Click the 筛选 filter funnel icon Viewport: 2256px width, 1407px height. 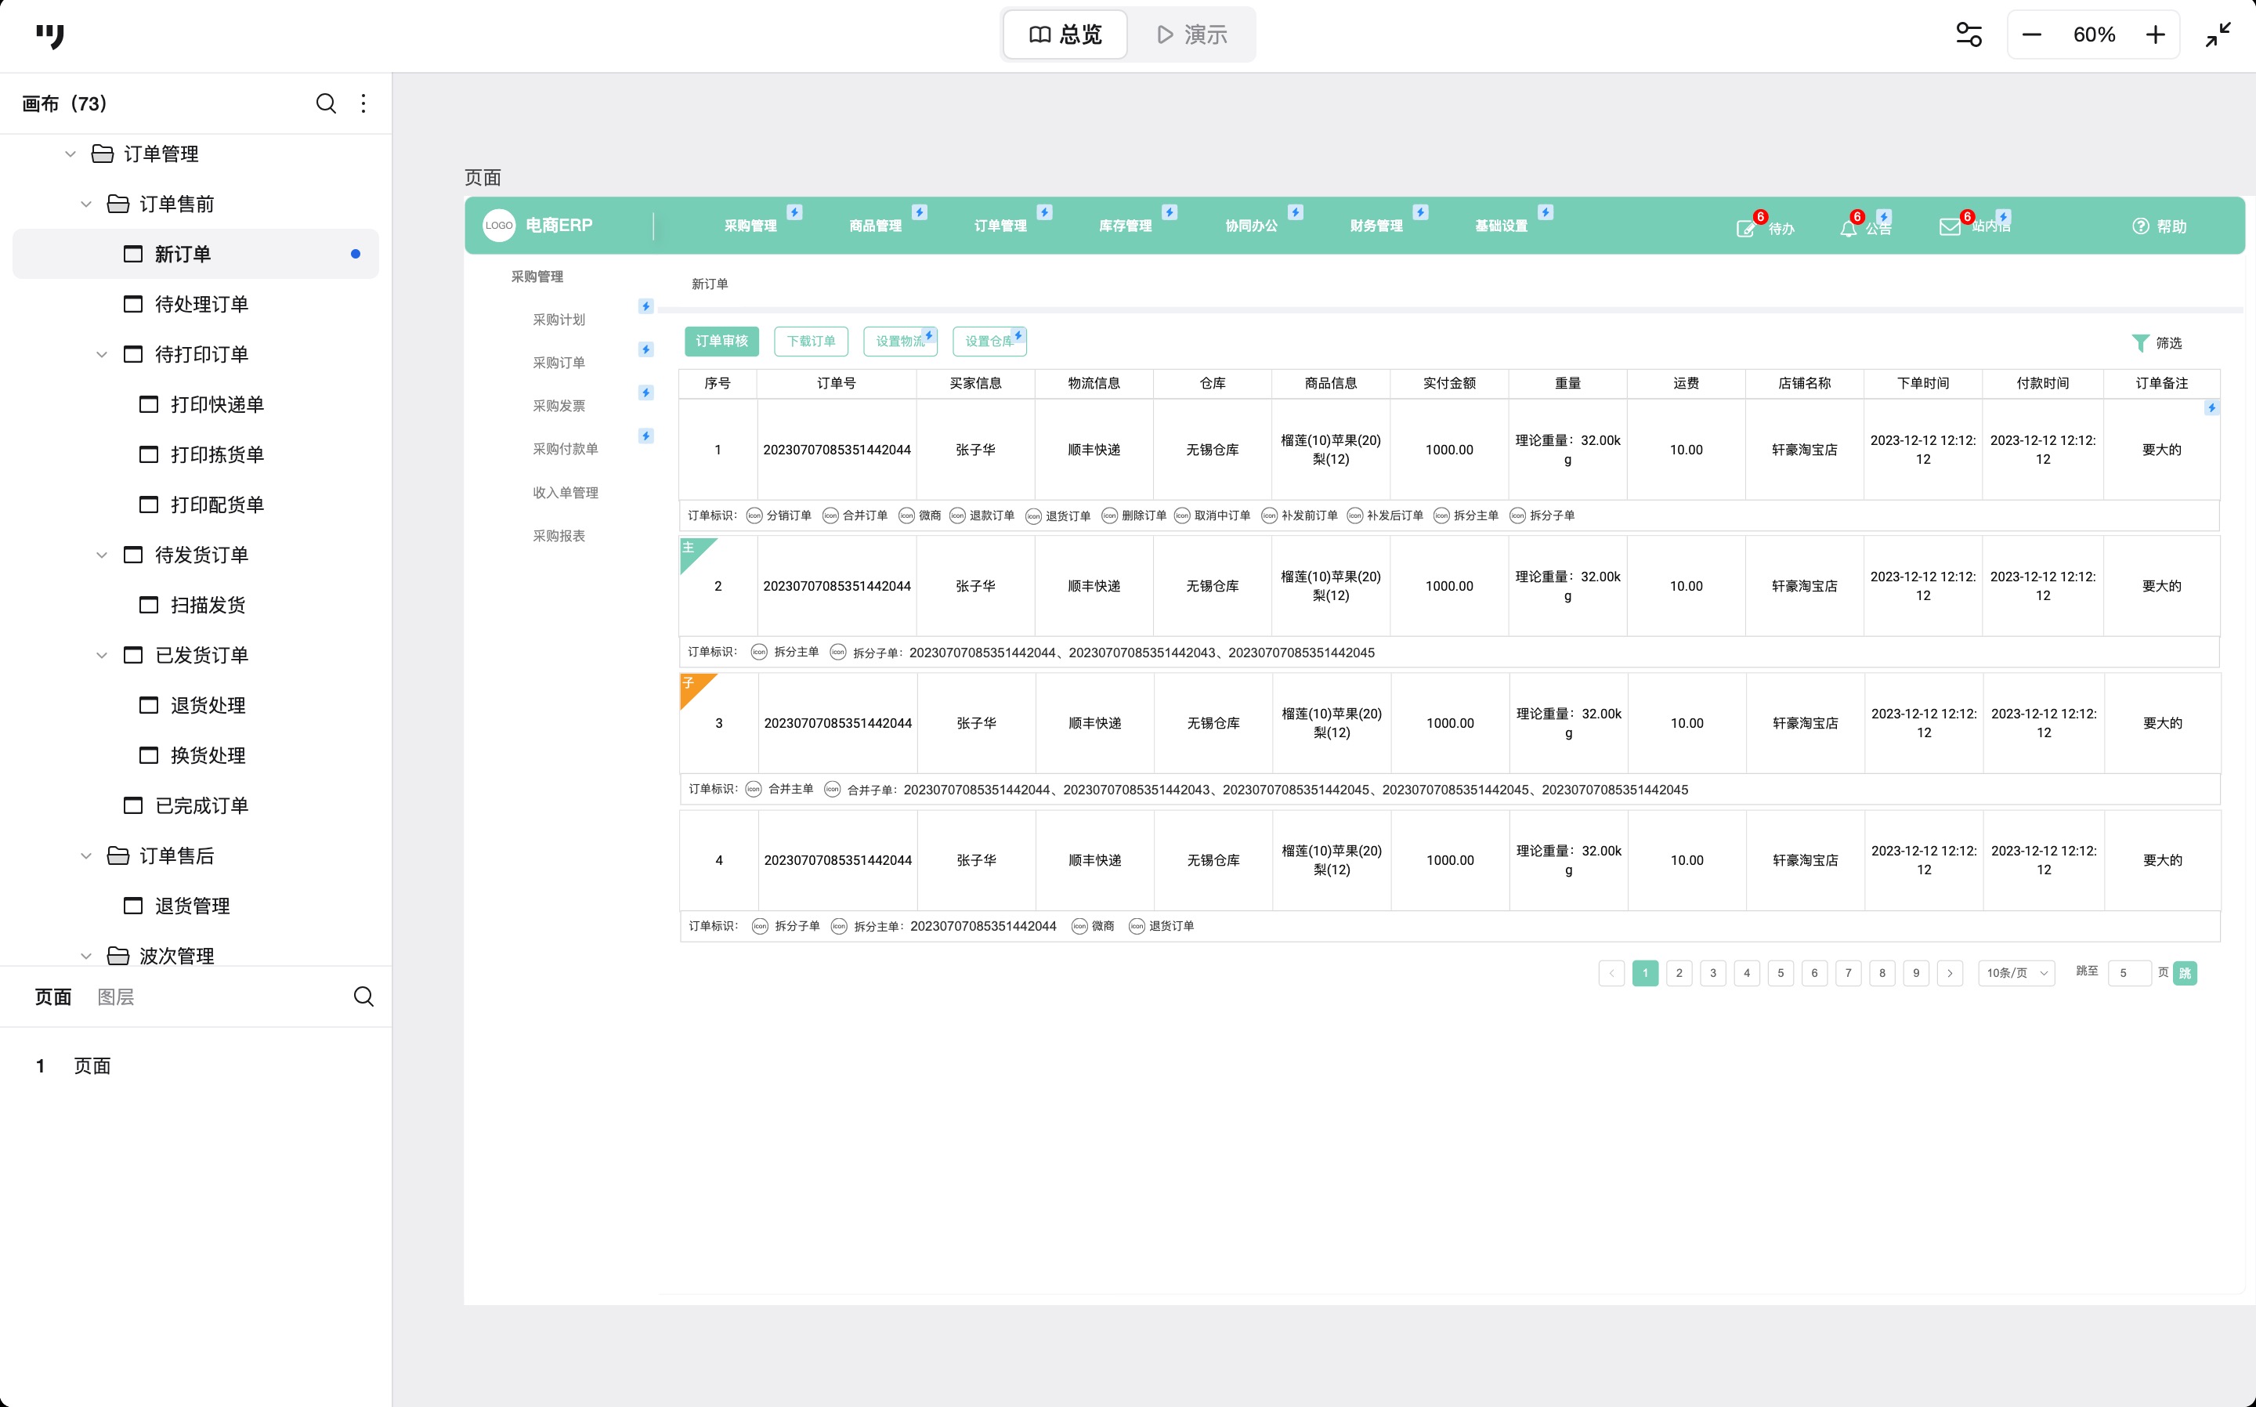point(2140,343)
